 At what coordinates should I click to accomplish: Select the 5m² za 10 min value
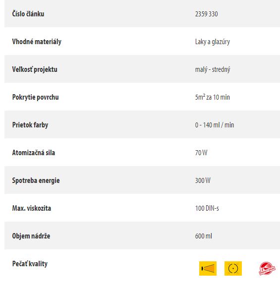pos(212,97)
